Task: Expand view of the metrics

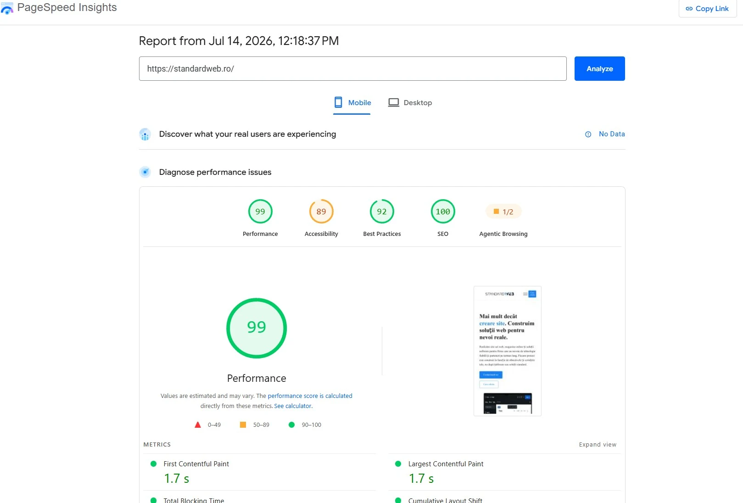Action: click(x=598, y=445)
